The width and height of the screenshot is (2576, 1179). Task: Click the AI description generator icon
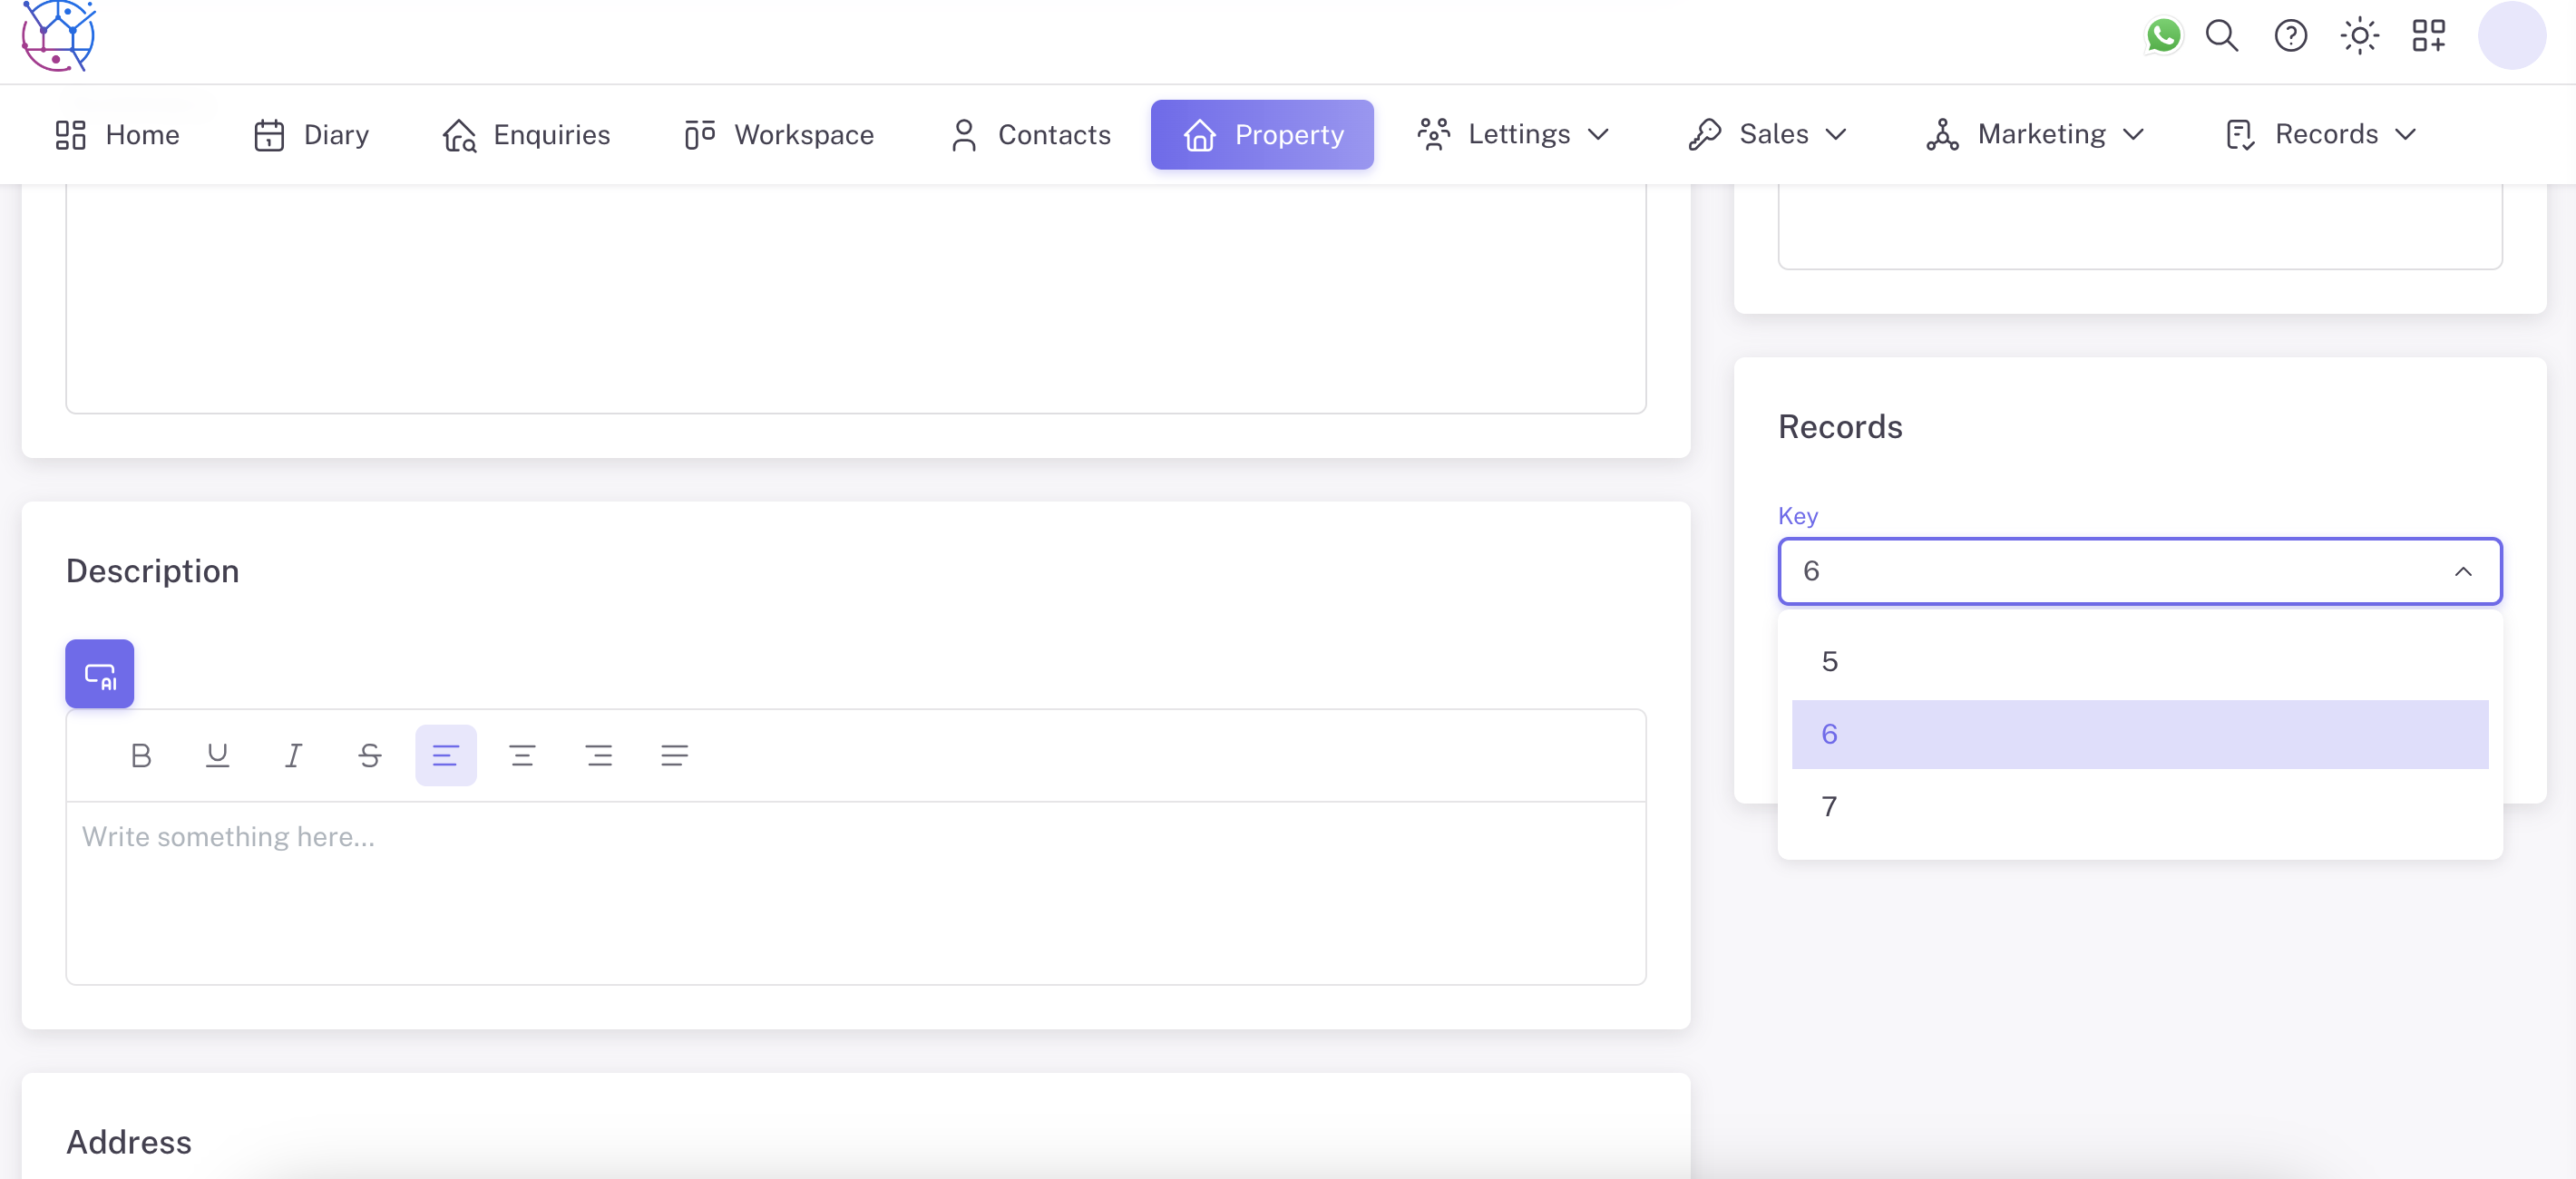[x=99, y=674]
